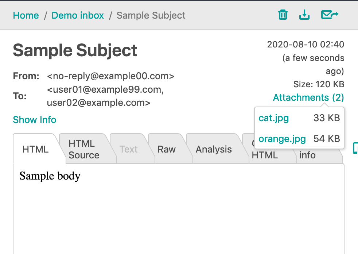358x254 pixels.
Task: Open the Analysis tab
Action: (x=214, y=149)
